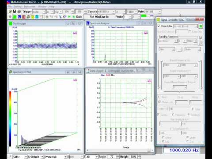Toggle the Show Editor checkbox in Signal Generator

tap(159, 26)
